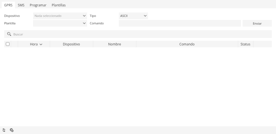Sort by the Hora column
This screenshot has height=134, width=276.
(34, 44)
